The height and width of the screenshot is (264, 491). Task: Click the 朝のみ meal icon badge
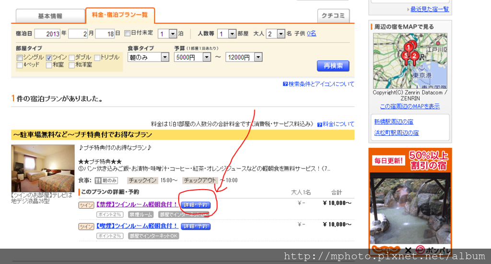(106, 180)
